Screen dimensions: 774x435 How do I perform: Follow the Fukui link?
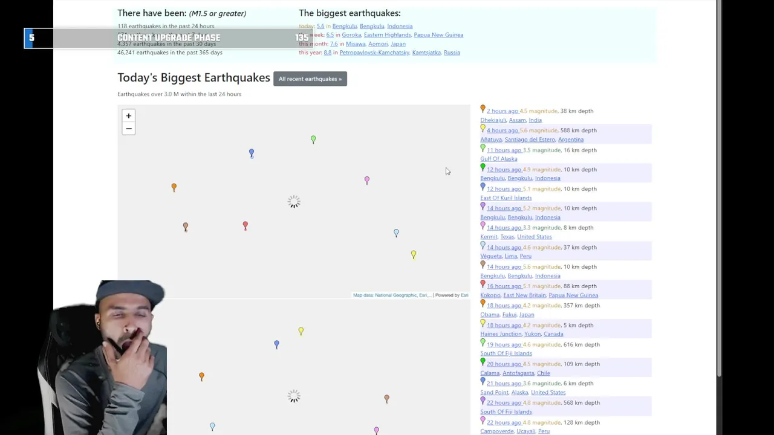(x=509, y=315)
